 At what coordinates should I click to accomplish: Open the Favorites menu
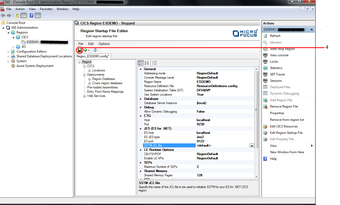point(46,9)
